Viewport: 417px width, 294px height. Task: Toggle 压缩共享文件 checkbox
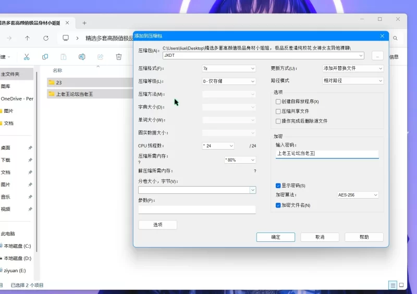278,111
